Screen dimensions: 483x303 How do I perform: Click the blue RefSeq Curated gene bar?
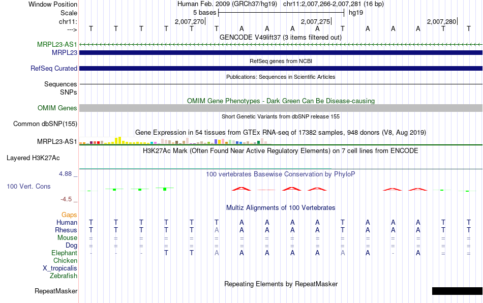tap(281, 68)
